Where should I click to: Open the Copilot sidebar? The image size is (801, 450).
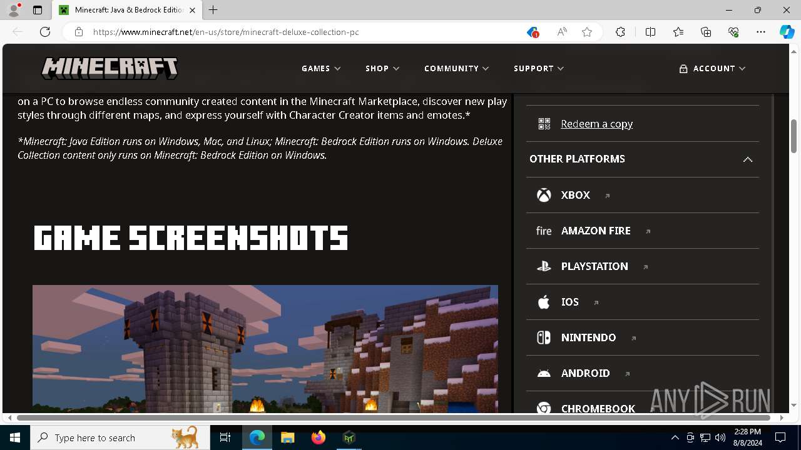click(787, 32)
